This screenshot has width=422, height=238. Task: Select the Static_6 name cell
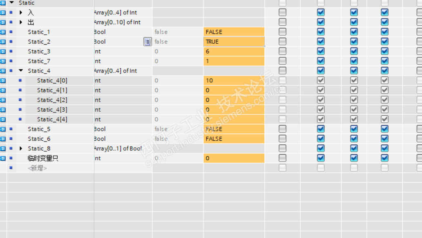pos(39,139)
